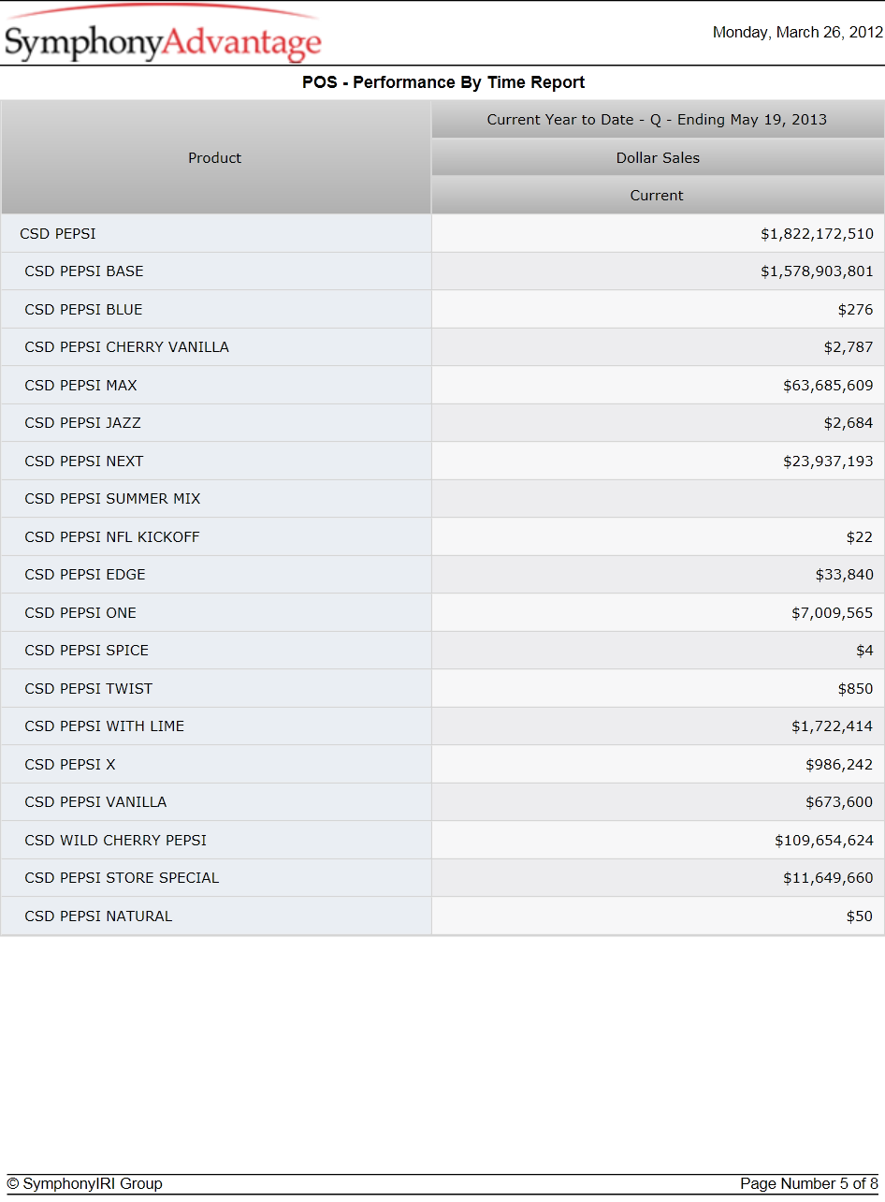Select the $63,685,609 sales cell
Screen dimensions: 885x1202
(658, 385)
